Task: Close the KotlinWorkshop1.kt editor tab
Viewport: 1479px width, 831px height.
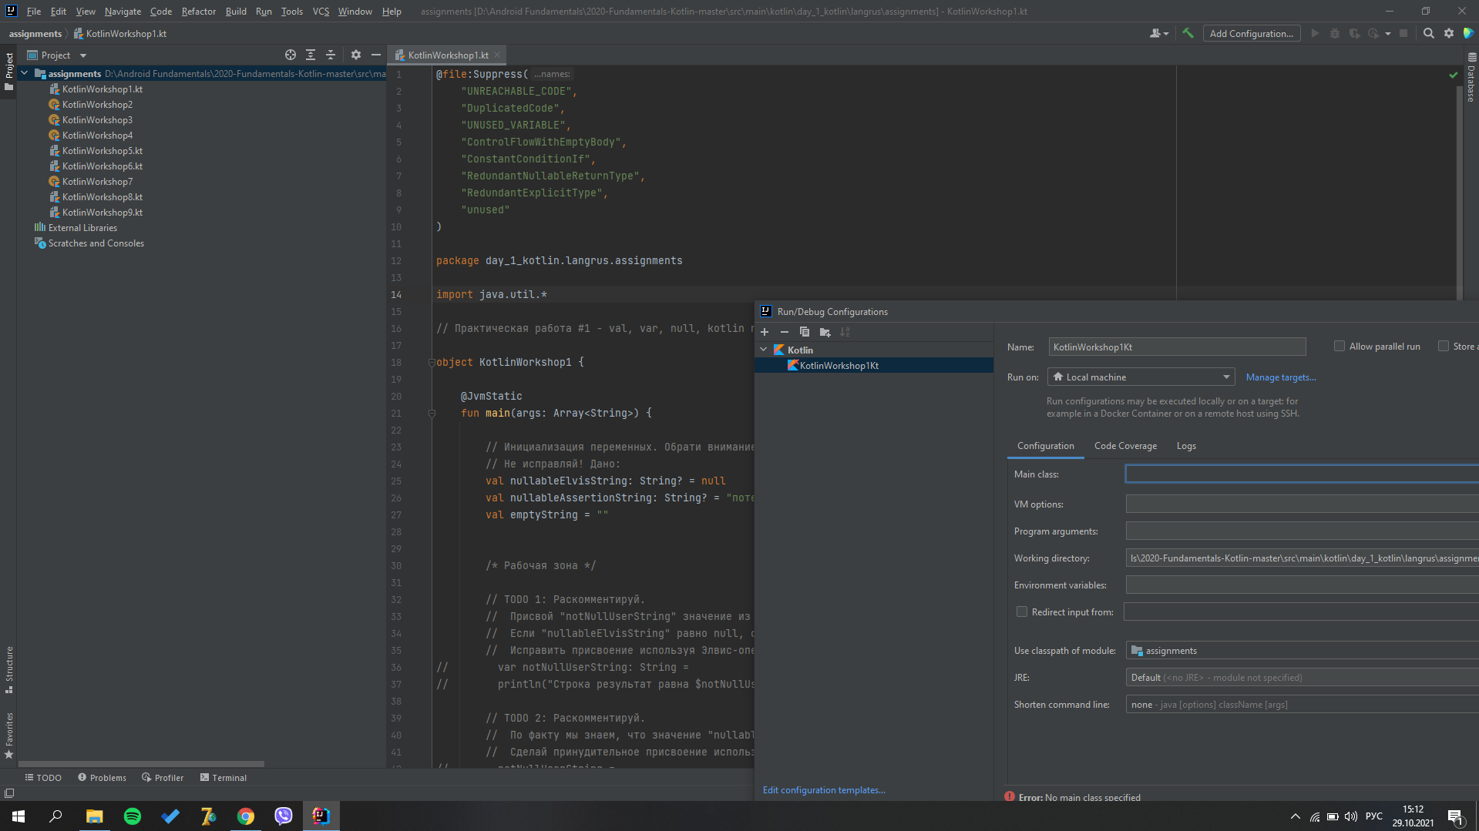Action: point(497,55)
